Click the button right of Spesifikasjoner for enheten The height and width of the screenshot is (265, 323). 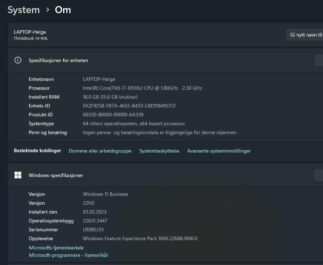point(318,60)
